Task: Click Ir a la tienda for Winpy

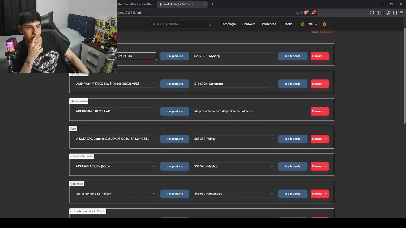Action: (x=293, y=139)
